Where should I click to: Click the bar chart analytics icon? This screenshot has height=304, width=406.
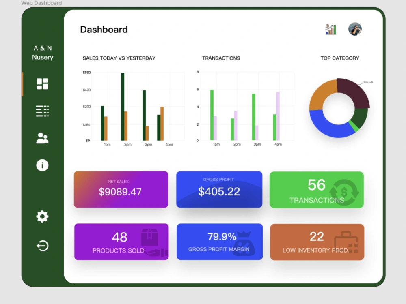330,29
